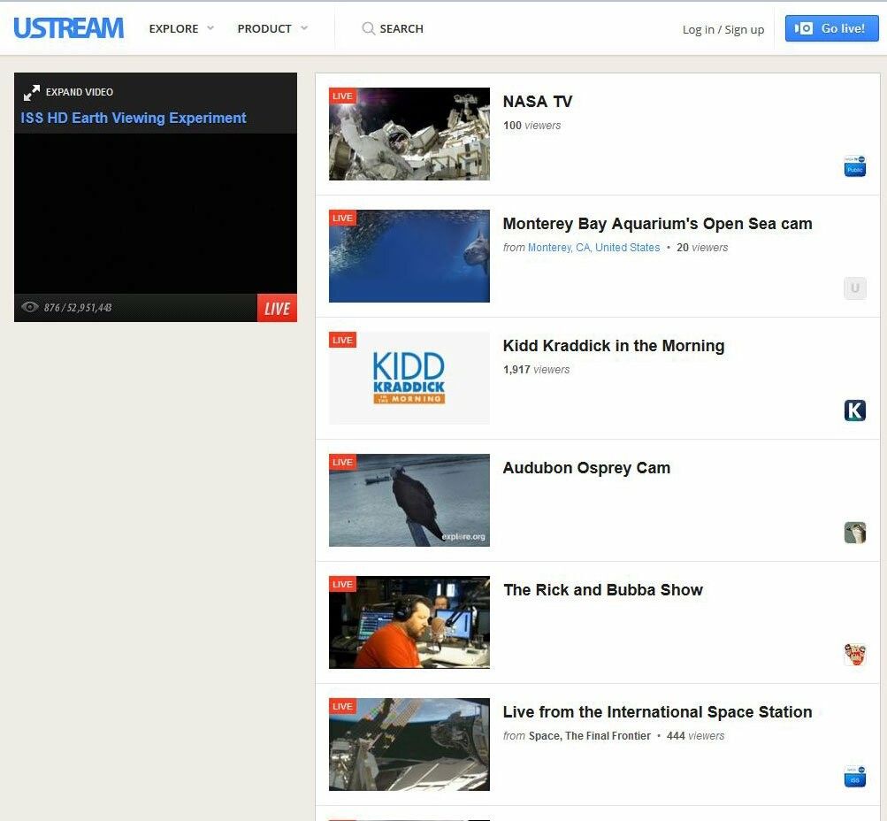Click the Rick and Bubba channel avatar icon
Image resolution: width=887 pixels, height=821 pixels.
[854, 654]
